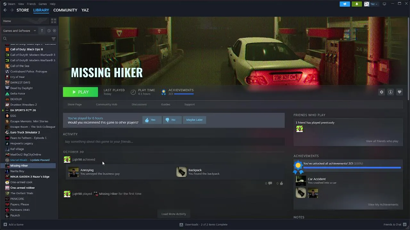Click View My Achievements link
410x230 pixels.
point(383,204)
